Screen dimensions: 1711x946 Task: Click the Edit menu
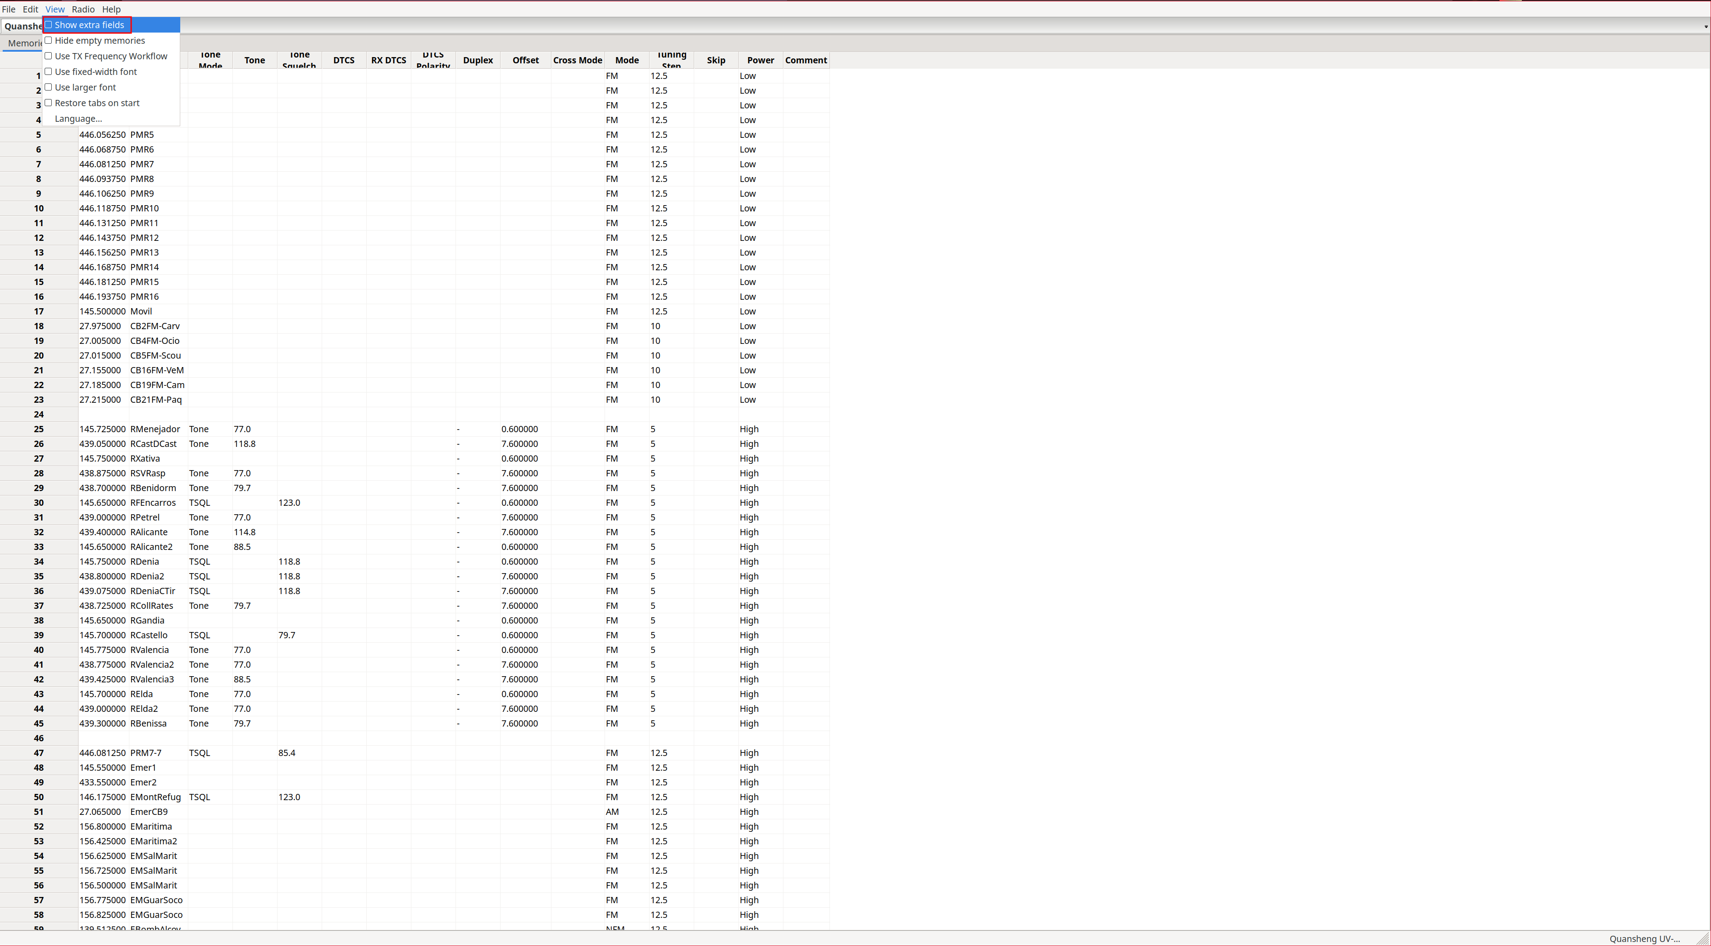[30, 8]
